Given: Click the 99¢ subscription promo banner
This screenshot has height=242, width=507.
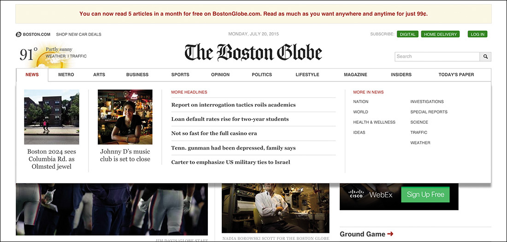Looking at the screenshot, I should [x=253, y=14].
